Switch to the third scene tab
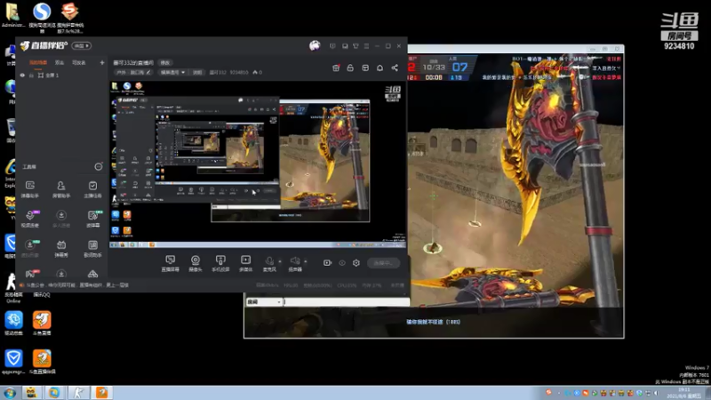The image size is (711, 400). point(79,62)
